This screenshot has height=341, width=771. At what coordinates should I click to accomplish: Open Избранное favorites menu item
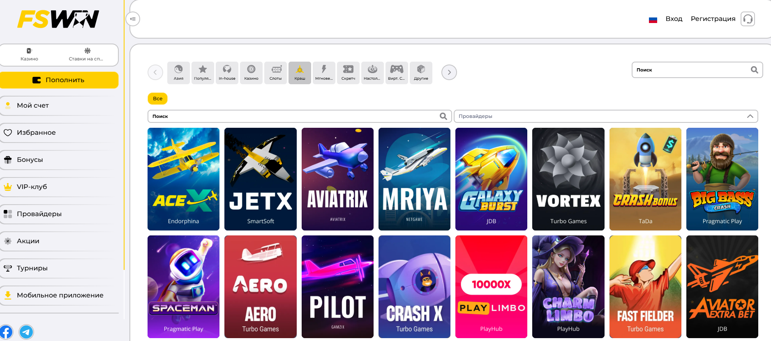tap(60, 133)
